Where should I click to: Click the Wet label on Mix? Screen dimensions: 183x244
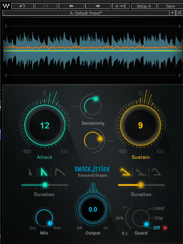[x=57, y=228]
